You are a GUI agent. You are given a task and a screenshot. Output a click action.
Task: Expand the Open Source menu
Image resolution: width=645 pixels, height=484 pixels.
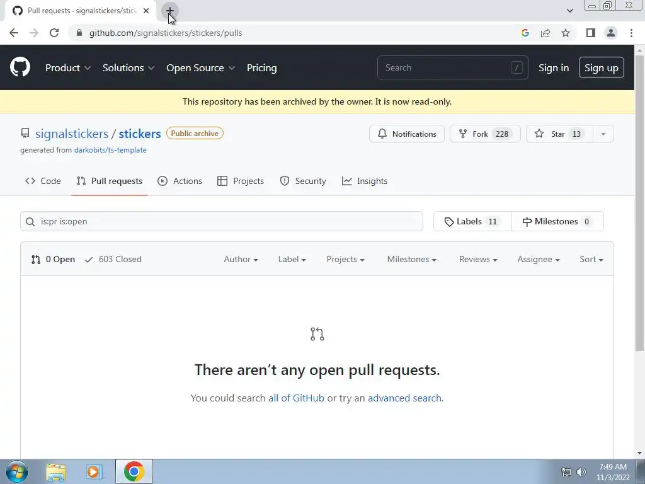(201, 68)
